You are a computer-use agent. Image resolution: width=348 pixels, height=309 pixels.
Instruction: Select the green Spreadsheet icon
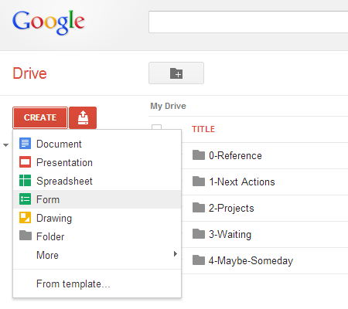[25, 181]
